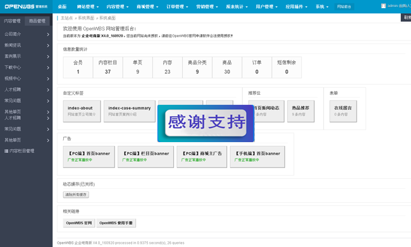Expand the 视频中心 sidebar item
This screenshot has width=411, height=247.
(26, 78)
